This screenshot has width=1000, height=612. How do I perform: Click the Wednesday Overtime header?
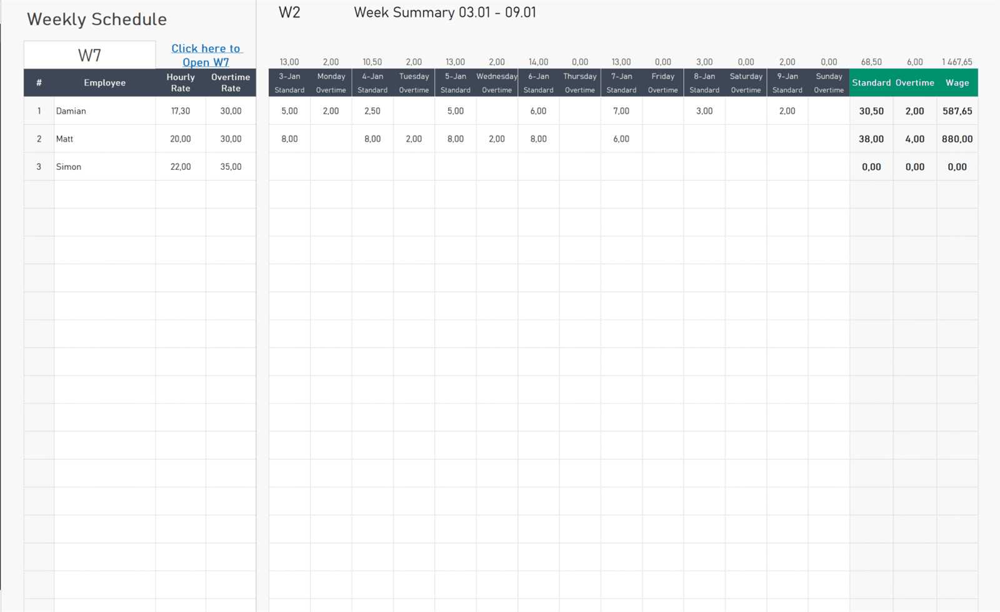point(497,82)
